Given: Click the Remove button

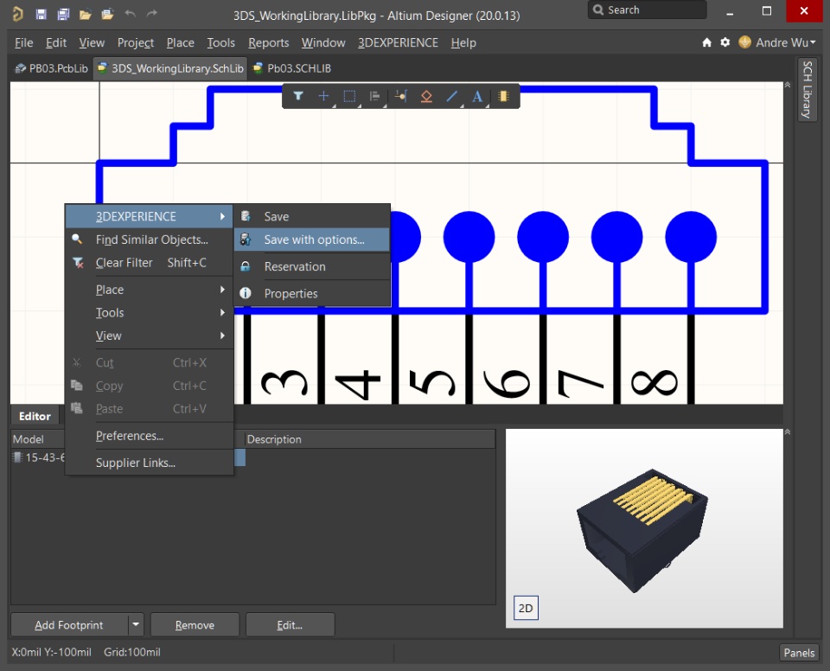Looking at the screenshot, I should tap(195, 625).
